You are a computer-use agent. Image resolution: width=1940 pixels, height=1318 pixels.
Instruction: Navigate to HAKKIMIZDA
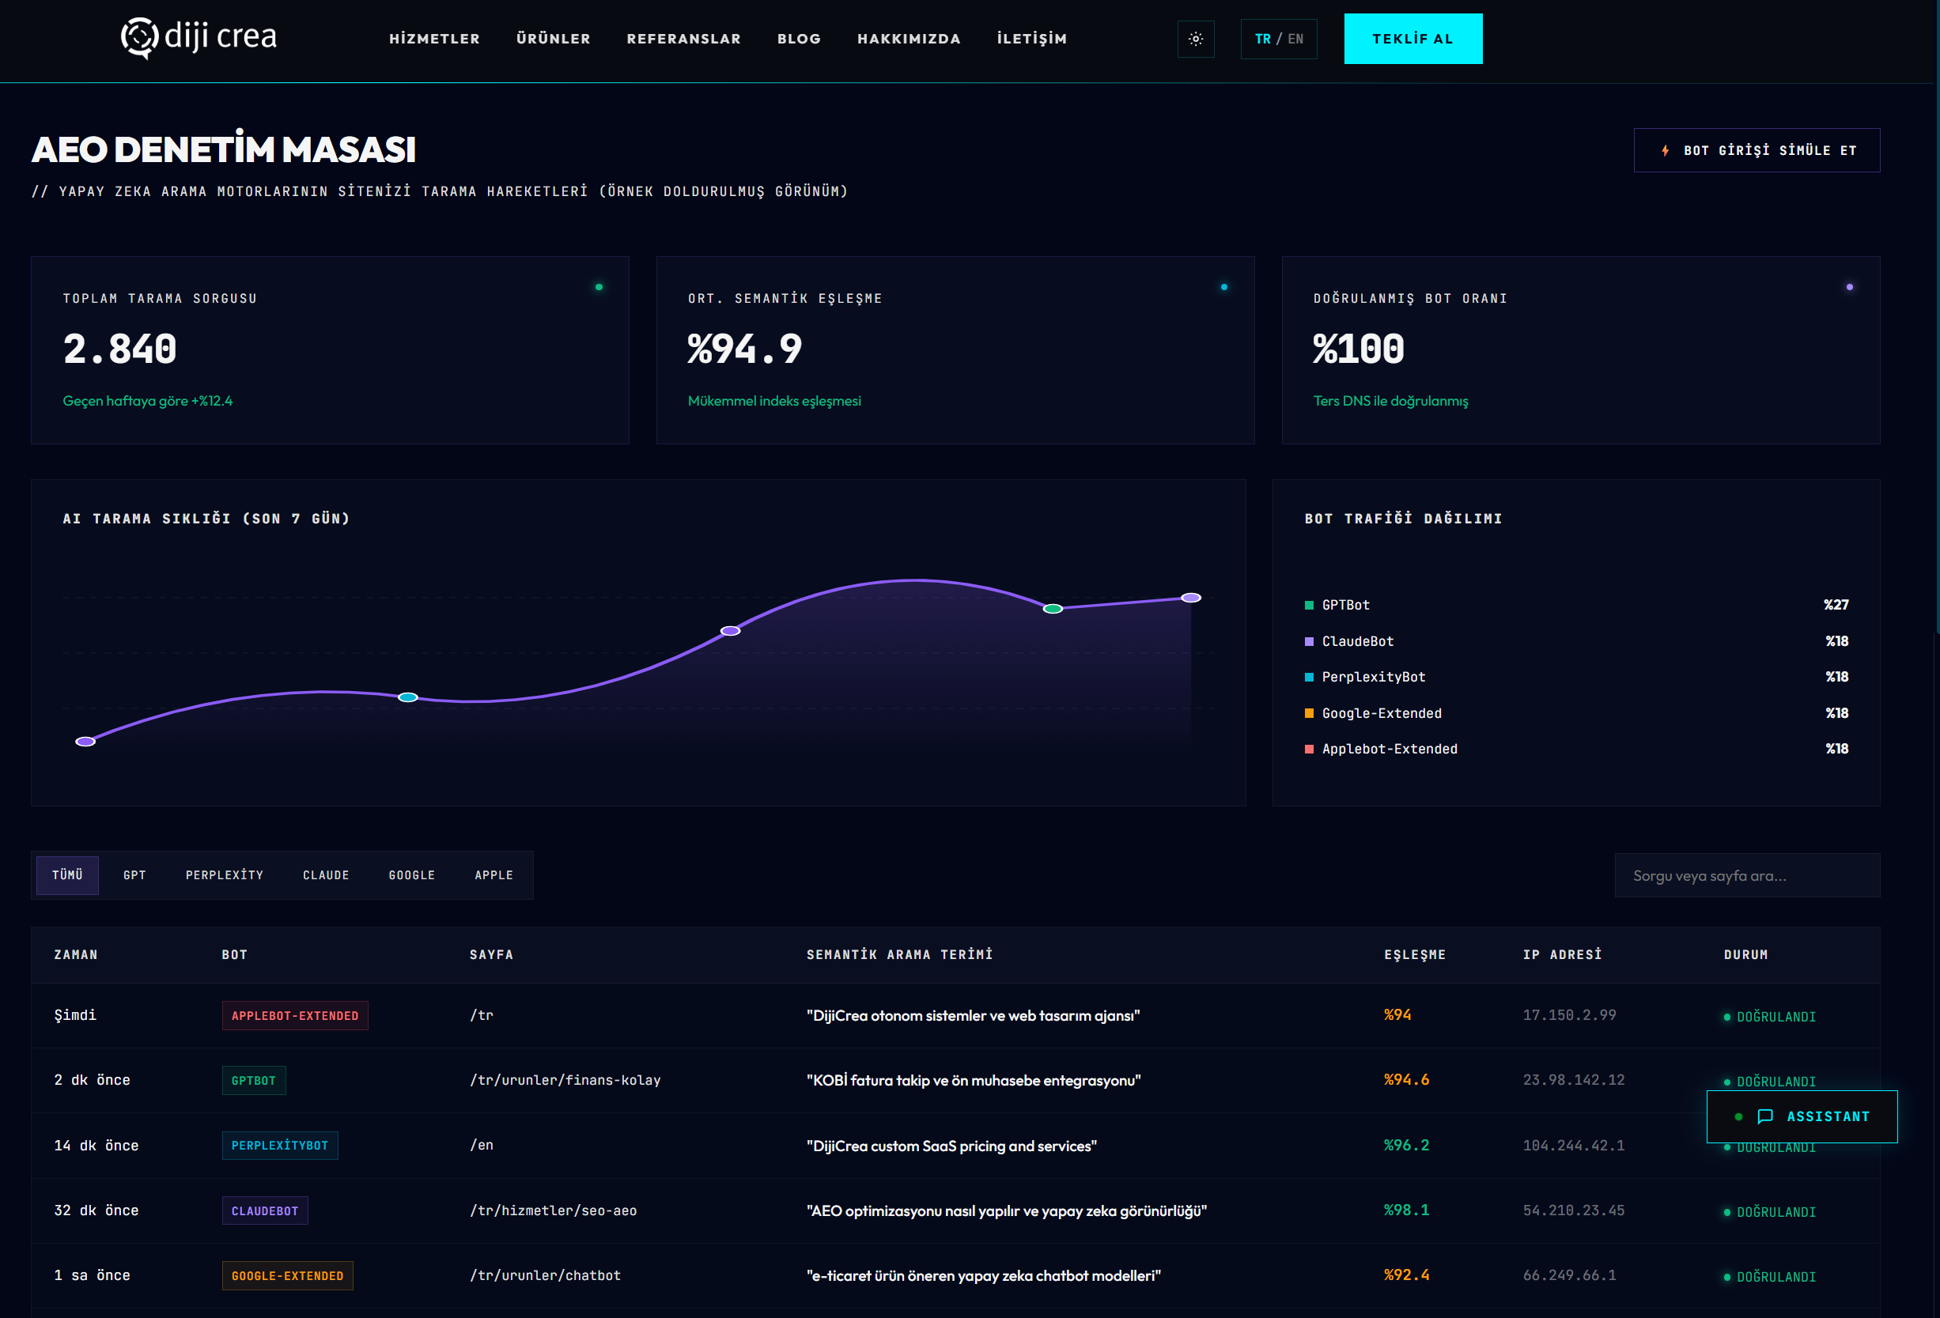908,40
